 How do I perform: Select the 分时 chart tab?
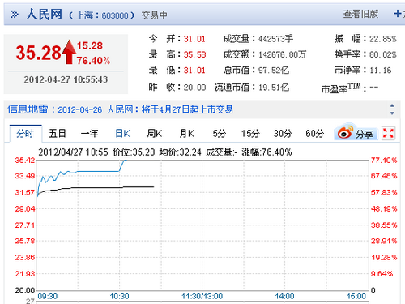[x=25, y=134]
